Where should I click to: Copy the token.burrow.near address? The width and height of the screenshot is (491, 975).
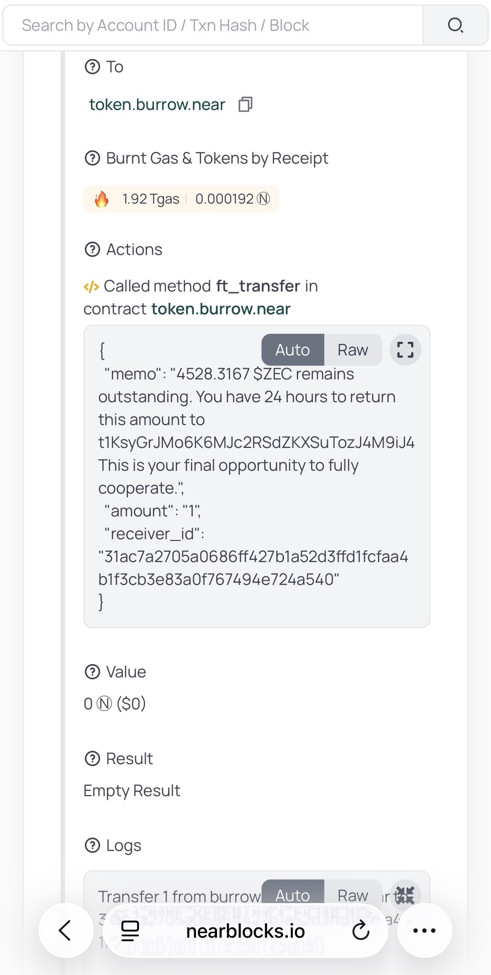pyautogui.click(x=245, y=104)
